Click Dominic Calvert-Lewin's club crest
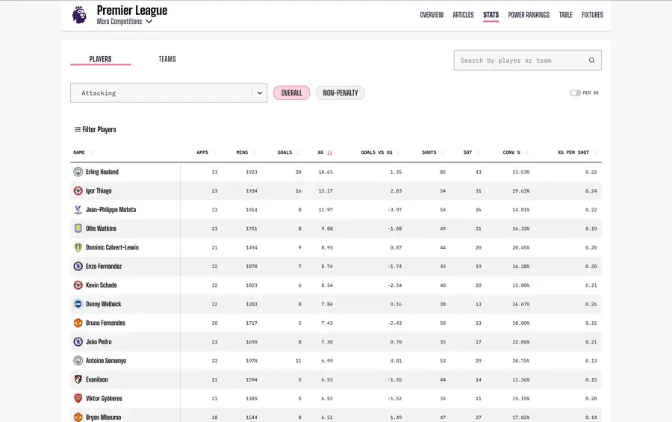Viewport: 672px width, 422px height. 78,247
